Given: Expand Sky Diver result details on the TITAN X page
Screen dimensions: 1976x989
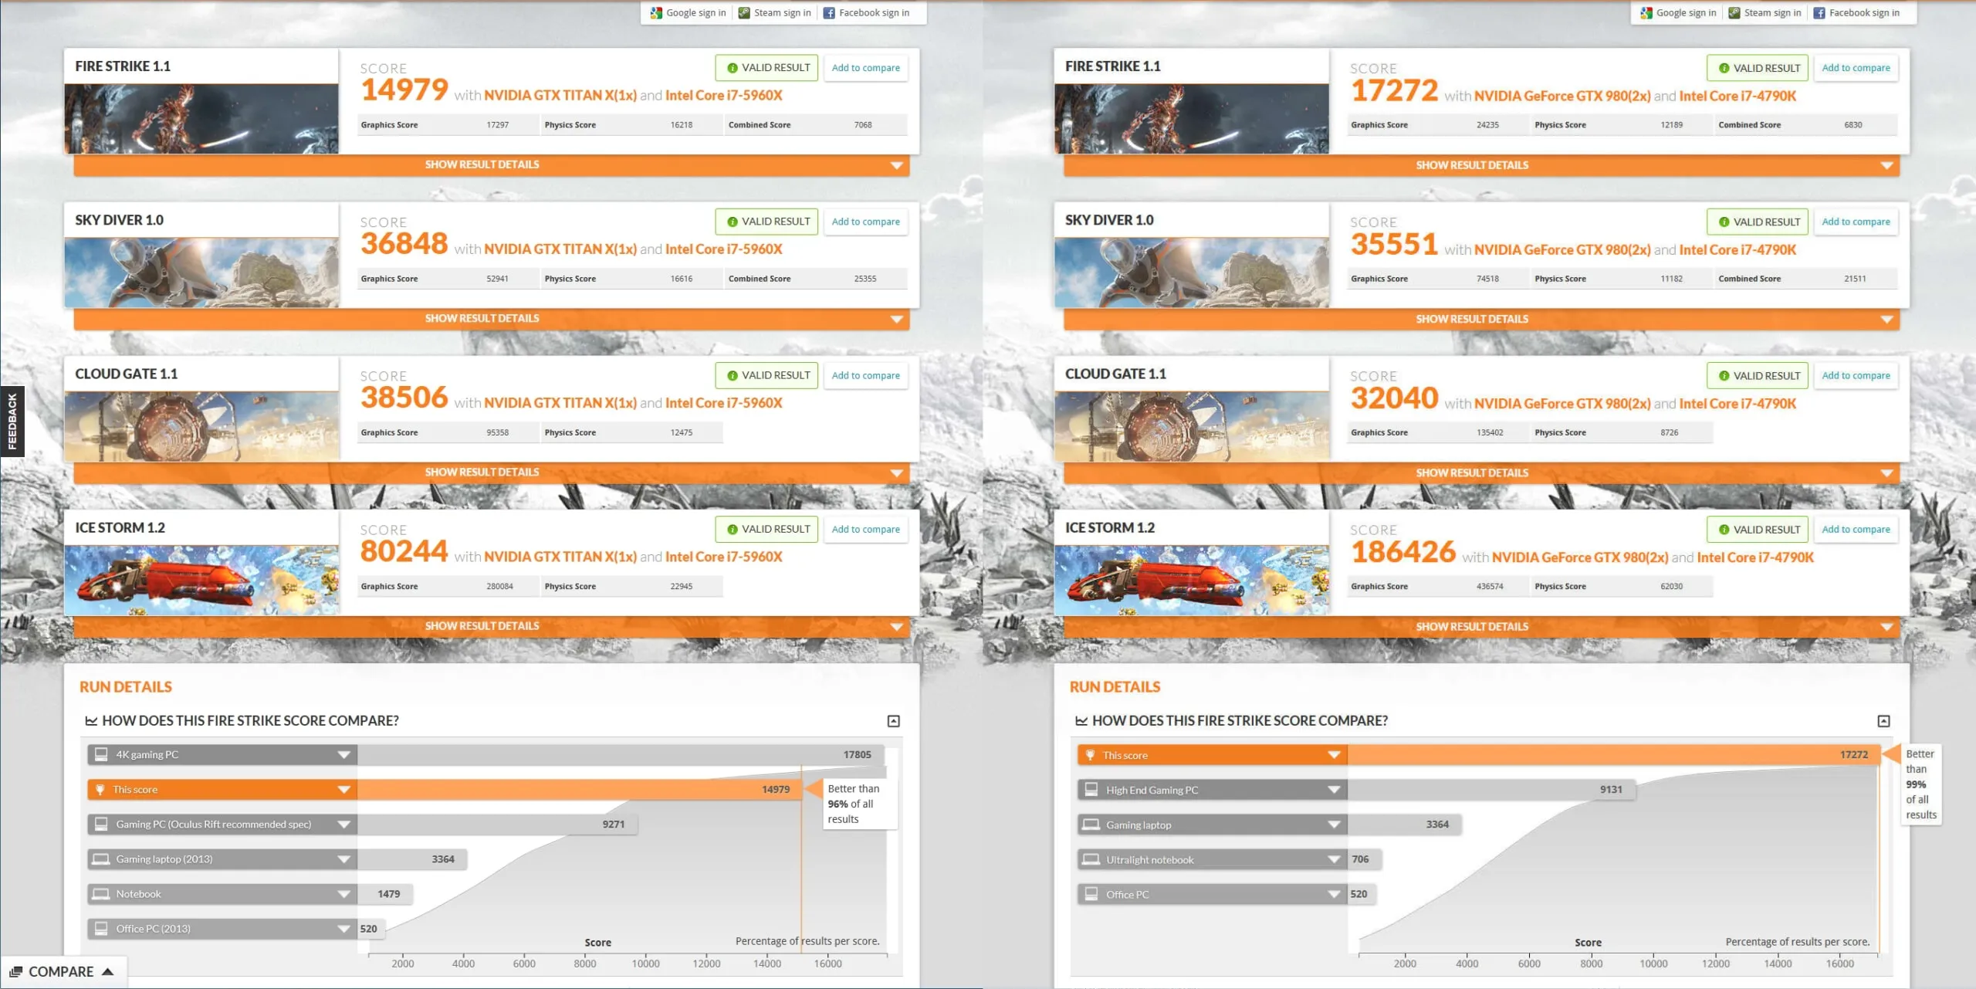Looking at the screenshot, I should click(x=492, y=319).
